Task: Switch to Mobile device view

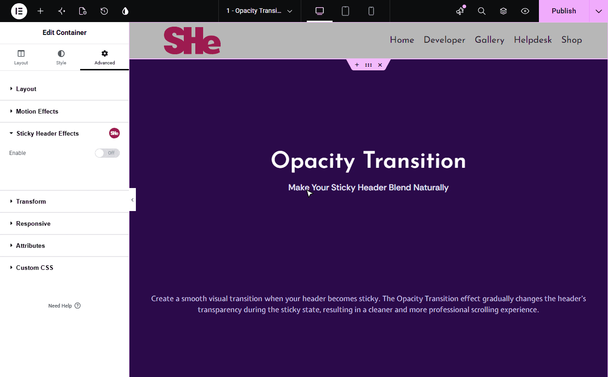Action: pyautogui.click(x=371, y=11)
